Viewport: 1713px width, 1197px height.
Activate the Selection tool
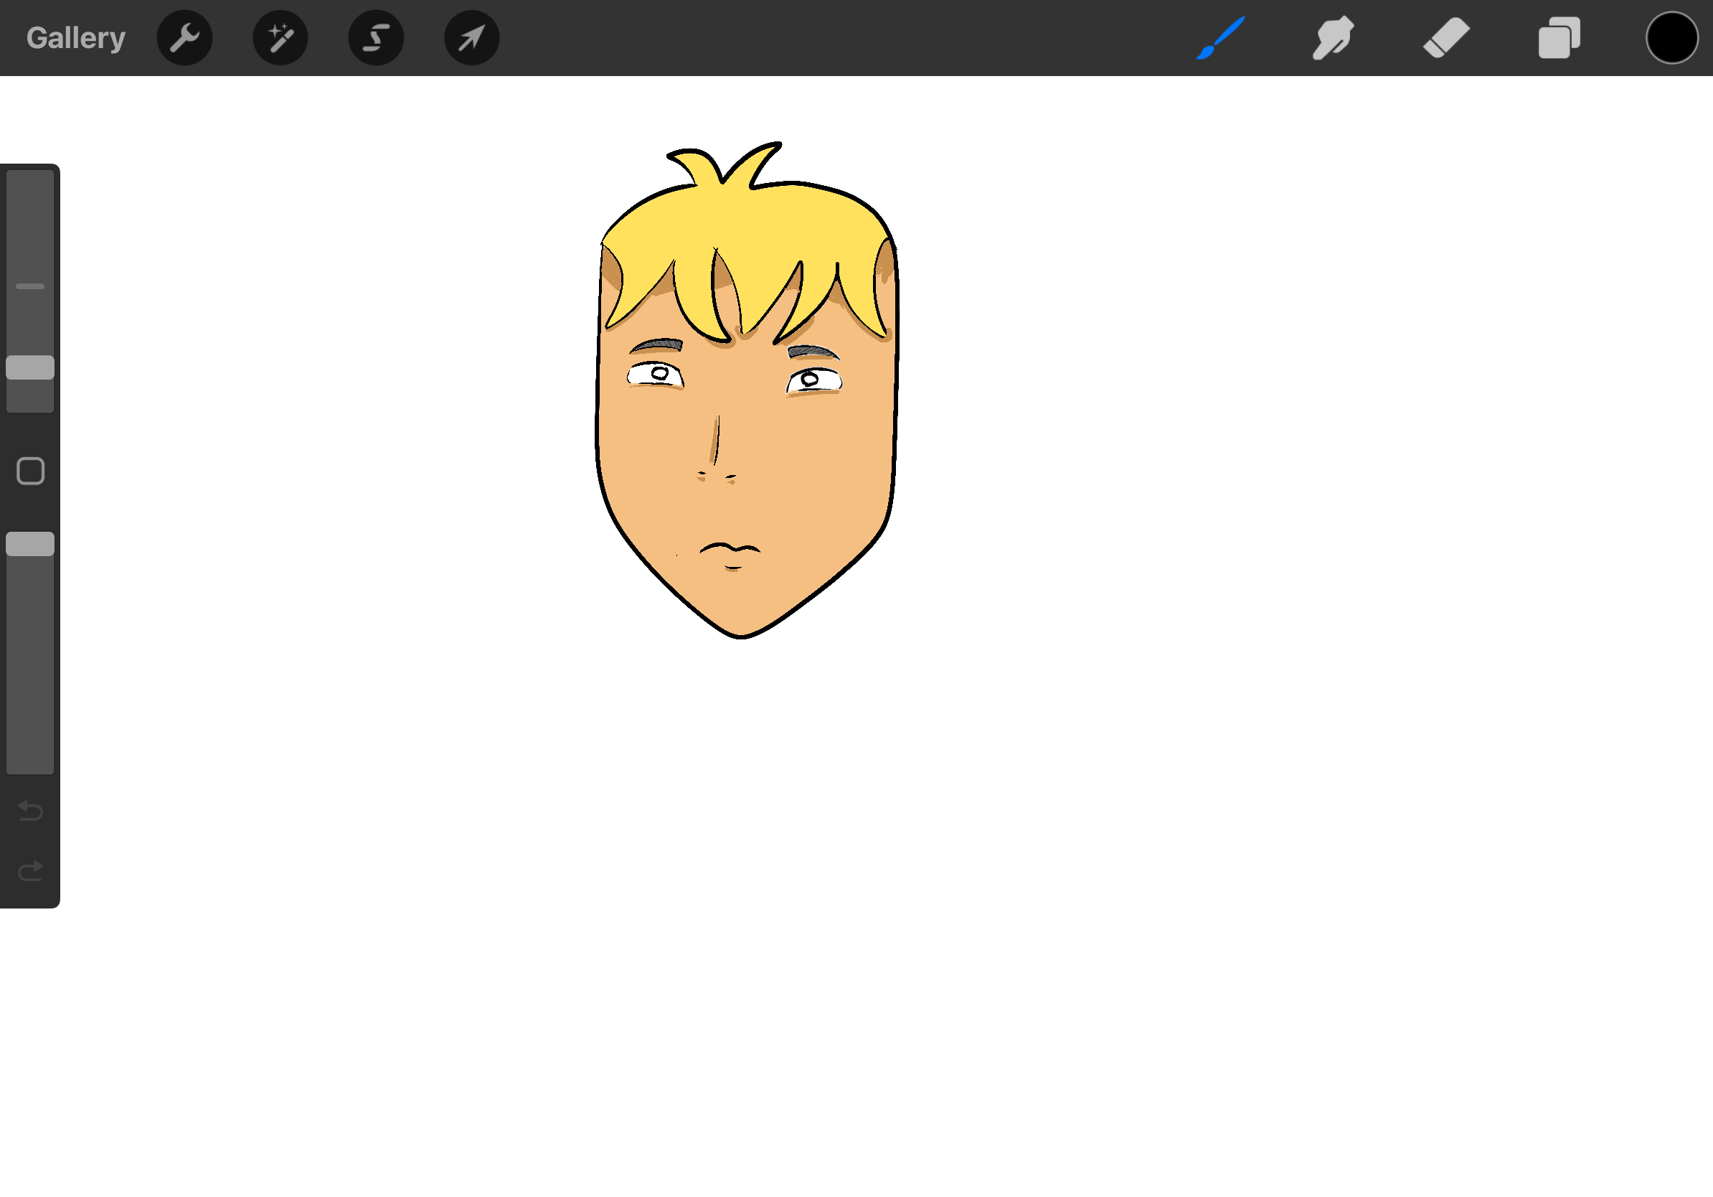376,37
